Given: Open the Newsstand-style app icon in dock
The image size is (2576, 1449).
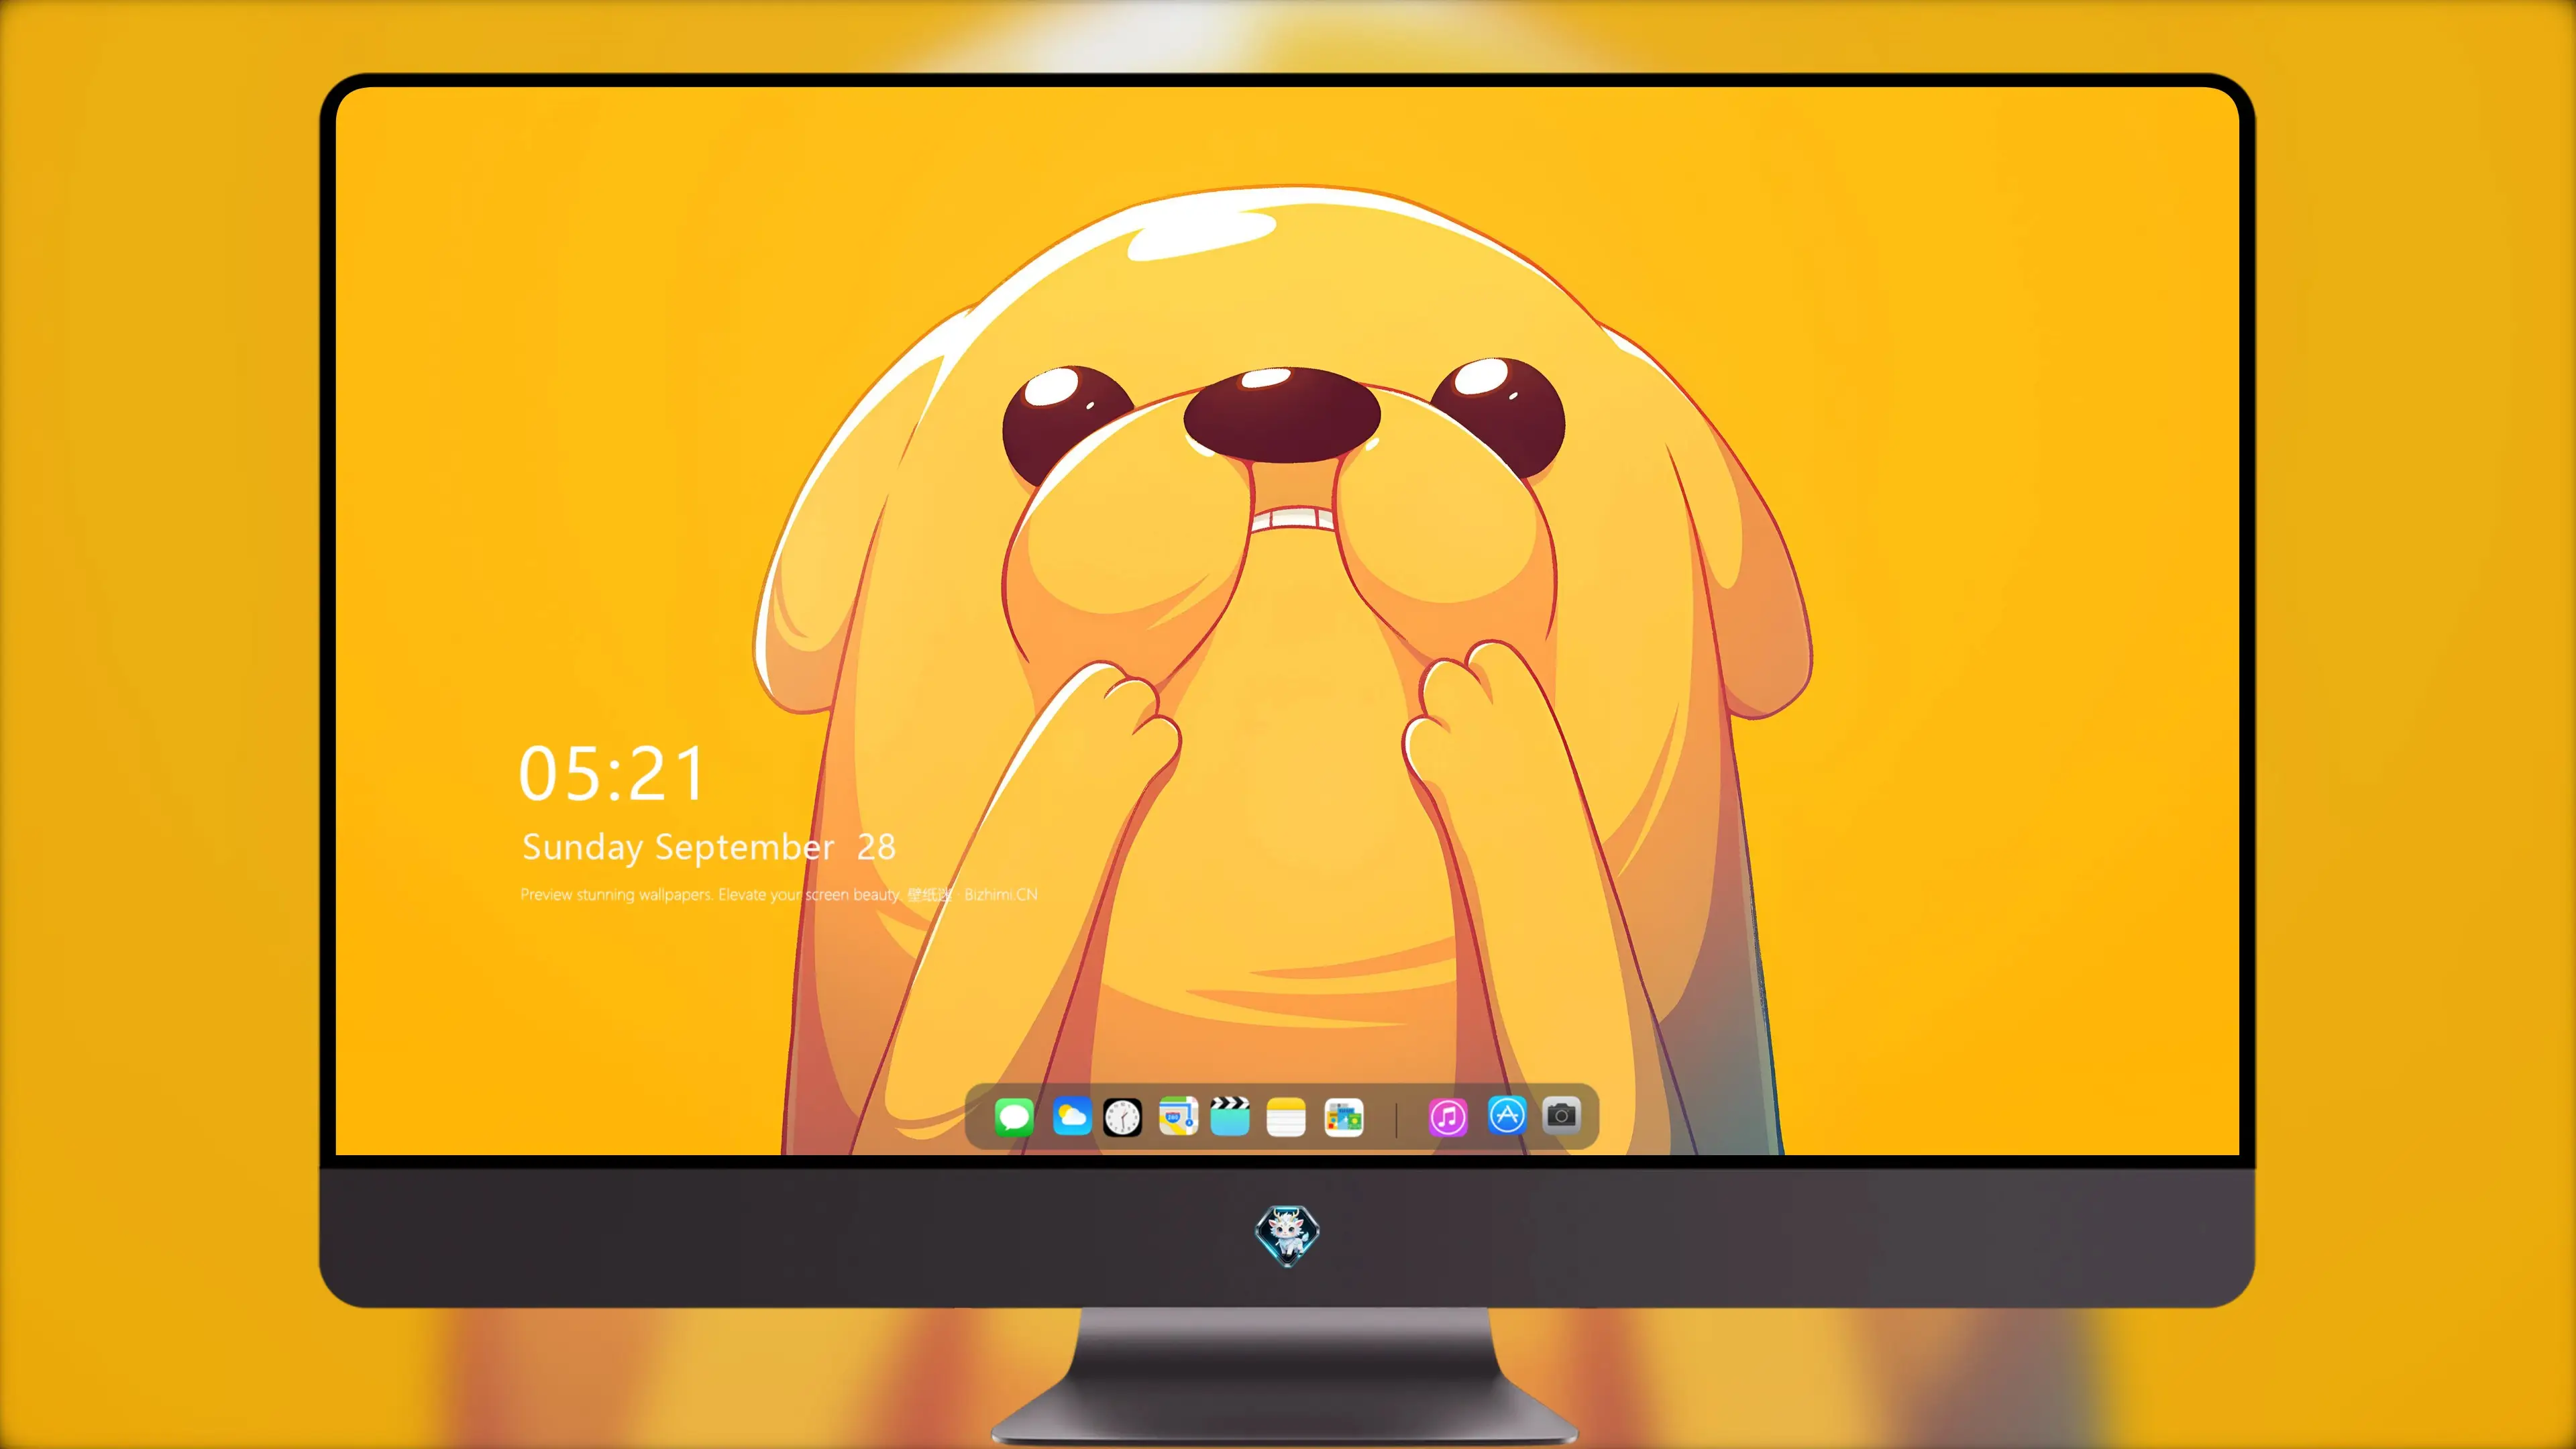Looking at the screenshot, I should click(x=1343, y=1117).
